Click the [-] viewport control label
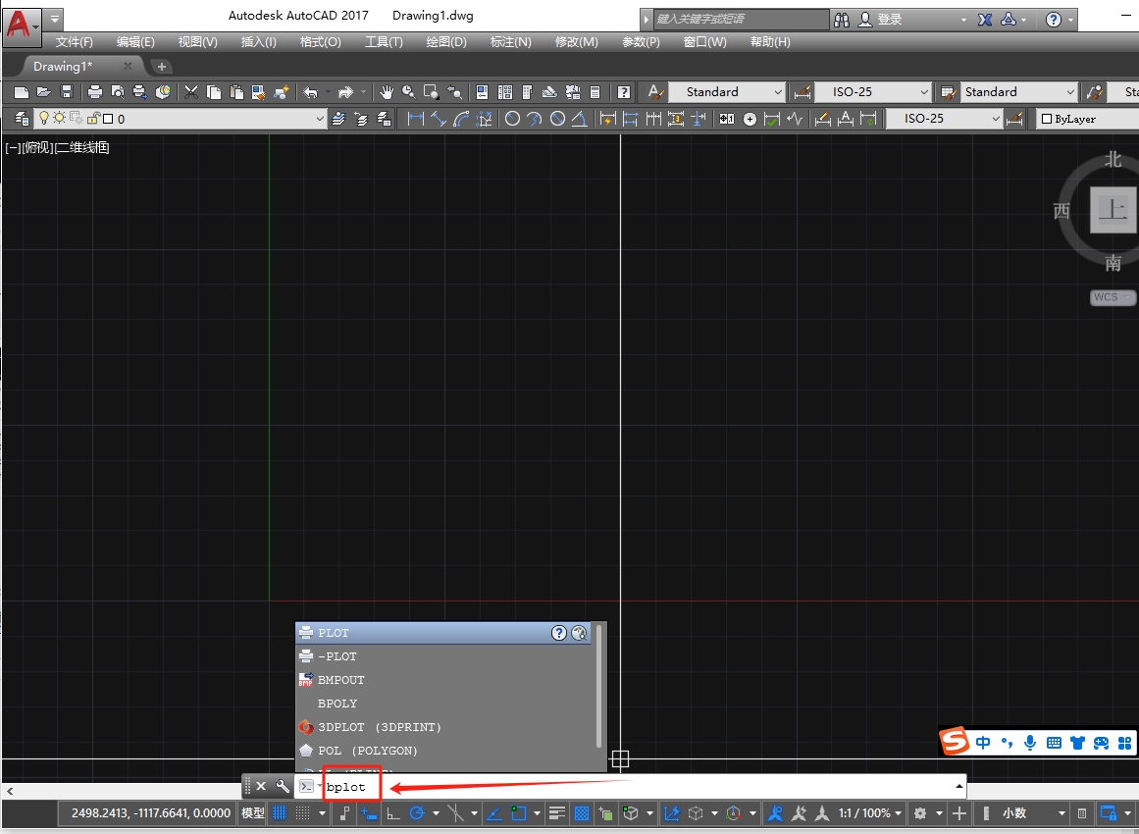This screenshot has height=834, width=1139. (x=13, y=147)
